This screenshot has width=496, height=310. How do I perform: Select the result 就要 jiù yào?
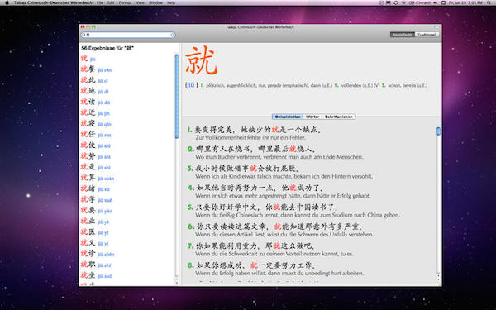pos(96,210)
